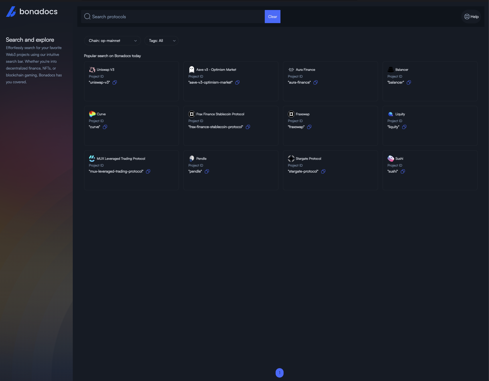The image size is (489, 381).
Task: Open the Aura Finance card title
Action: click(306, 70)
